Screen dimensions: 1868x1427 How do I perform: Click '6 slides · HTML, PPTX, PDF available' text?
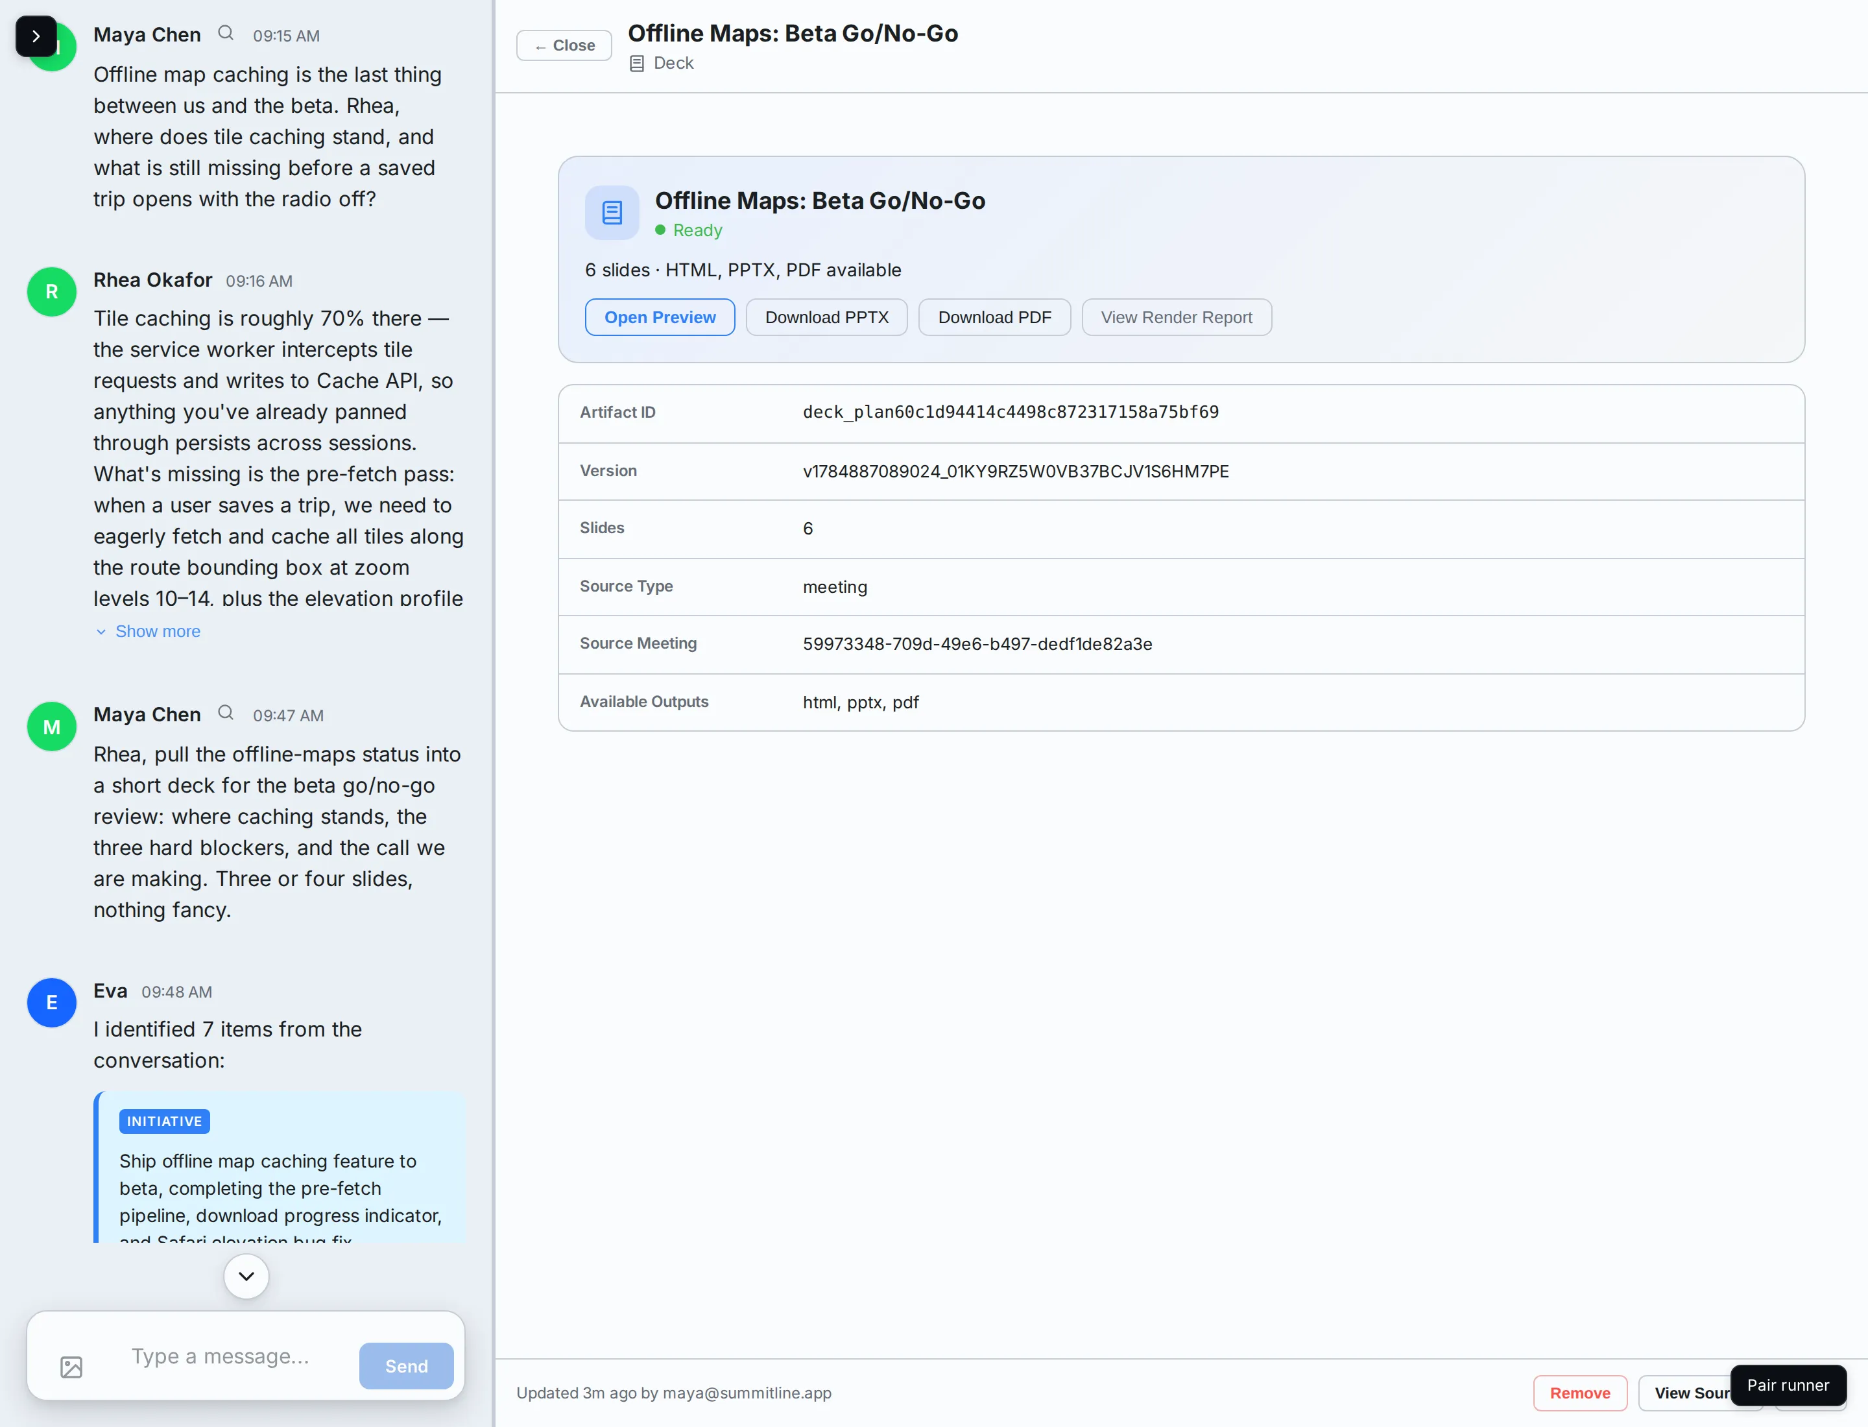743,270
